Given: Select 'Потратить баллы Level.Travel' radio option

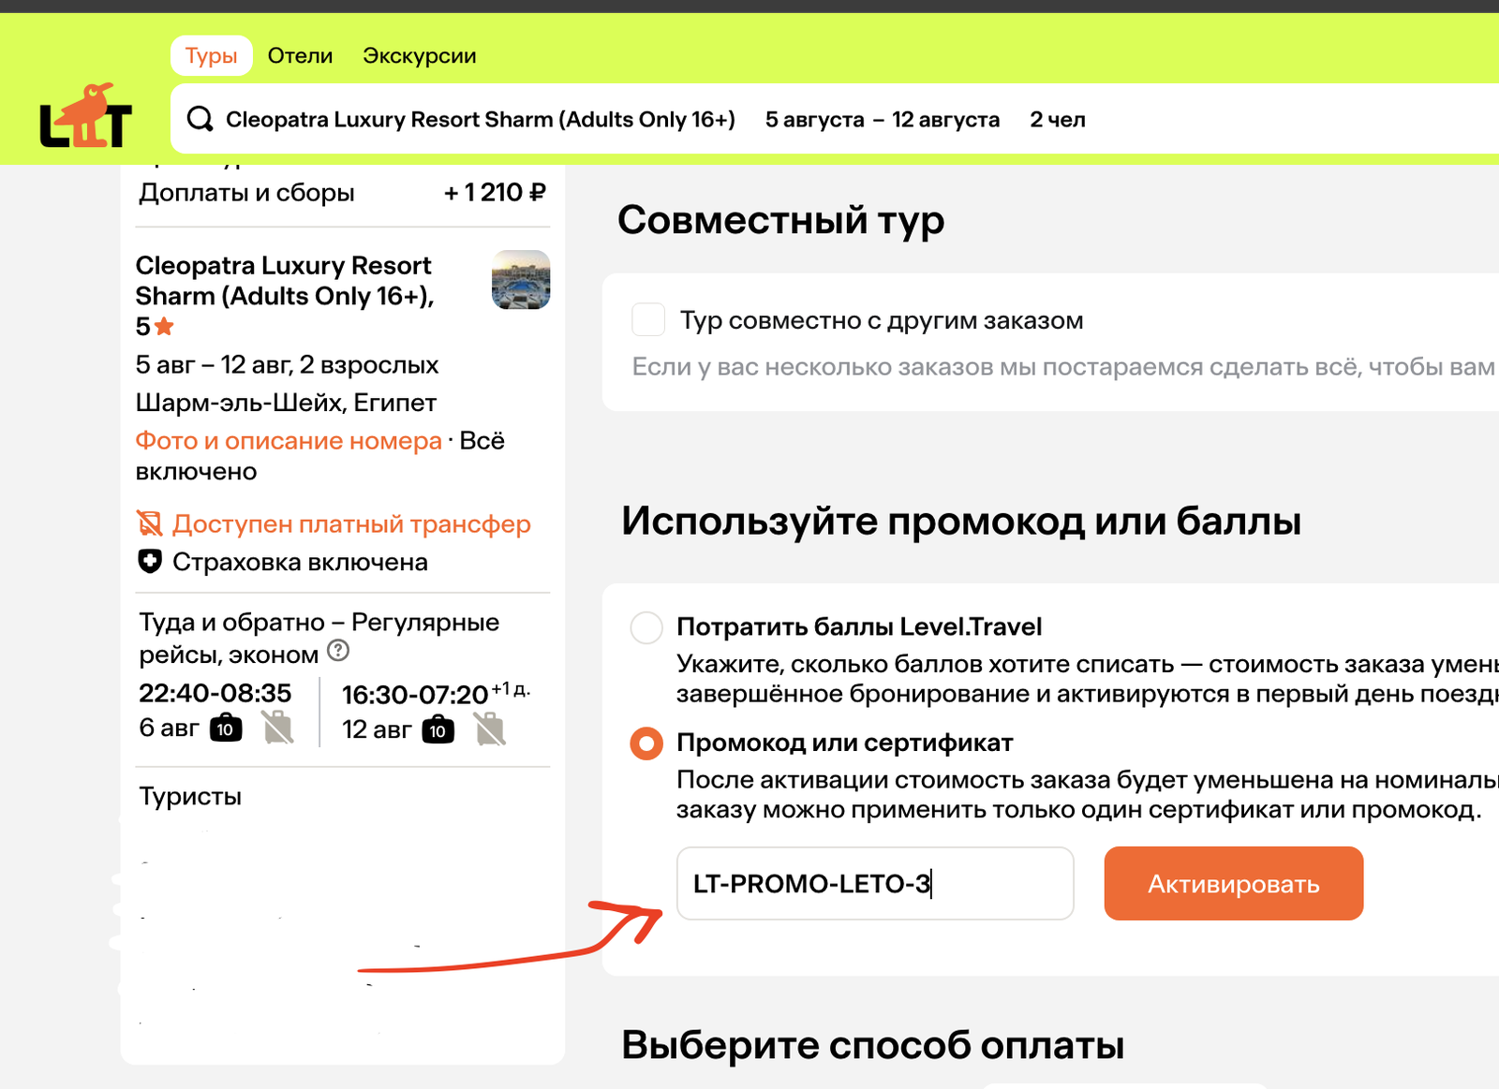Looking at the screenshot, I should [646, 627].
